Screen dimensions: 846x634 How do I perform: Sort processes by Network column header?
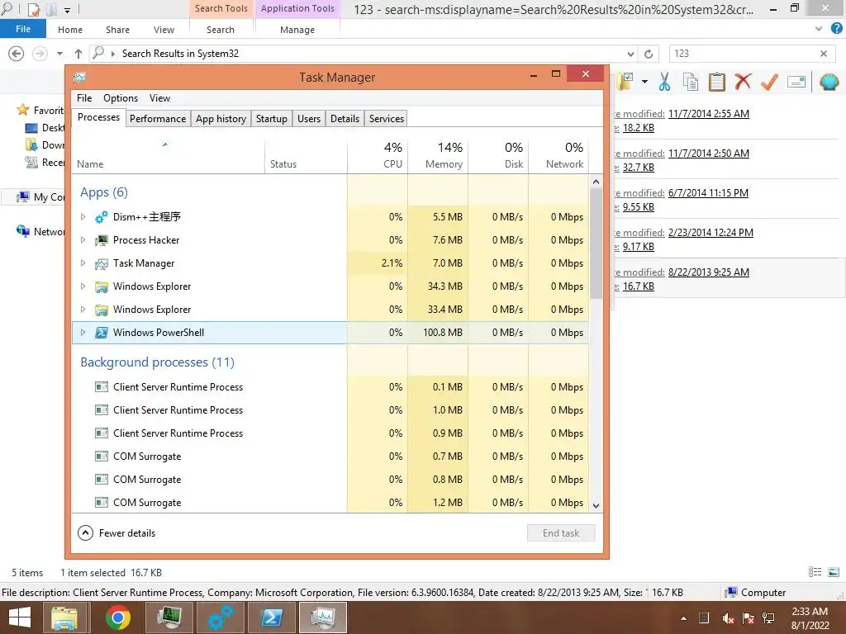[x=559, y=155]
